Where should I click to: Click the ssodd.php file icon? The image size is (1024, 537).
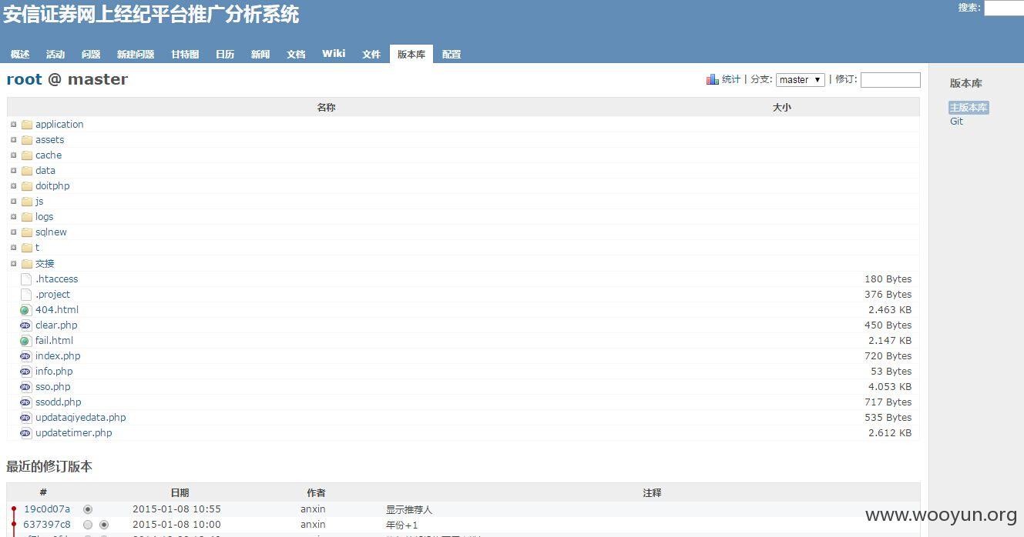click(x=25, y=402)
